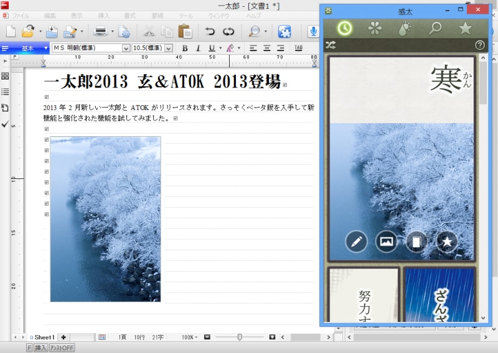Open the lightbulb idea tab in 感太

click(405, 28)
